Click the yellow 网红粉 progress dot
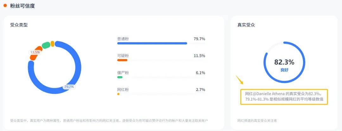Viewport: 342px width, 131px height. 118,94
